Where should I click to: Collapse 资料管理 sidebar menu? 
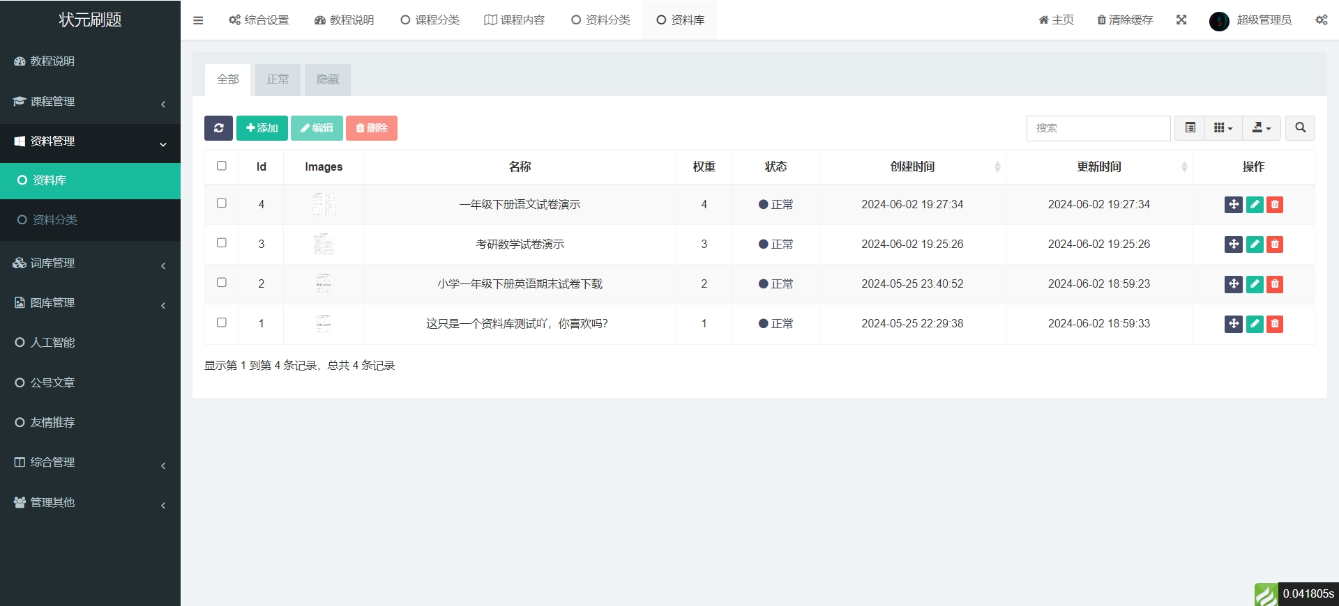pyautogui.click(x=90, y=141)
